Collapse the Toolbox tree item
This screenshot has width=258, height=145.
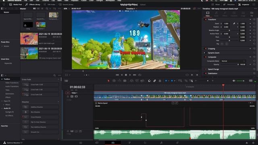[2, 79]
